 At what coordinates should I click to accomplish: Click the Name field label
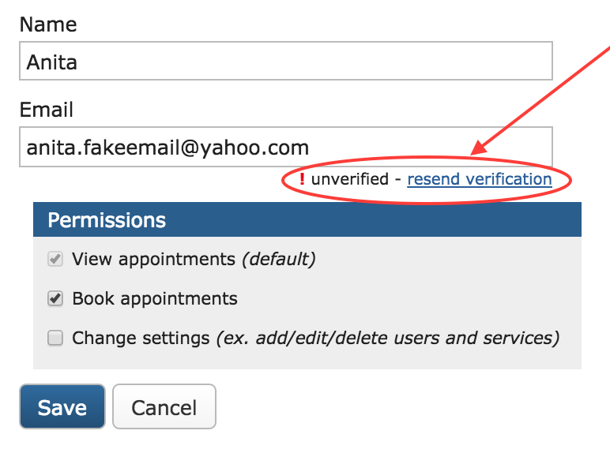tap(48, 24)
